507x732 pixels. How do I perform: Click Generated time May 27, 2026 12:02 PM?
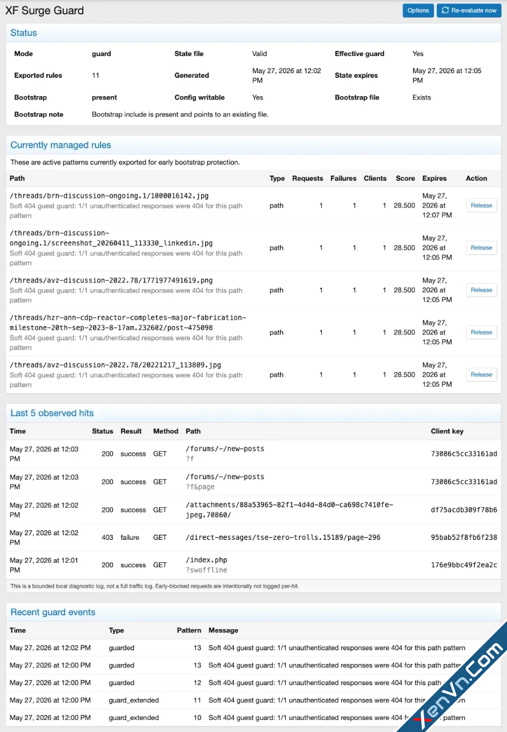tap(286, 75)
